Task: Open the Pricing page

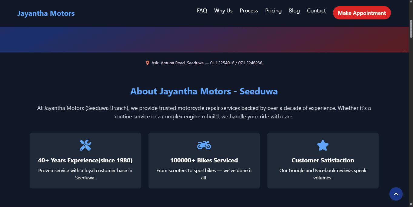Action: [273, 10]
